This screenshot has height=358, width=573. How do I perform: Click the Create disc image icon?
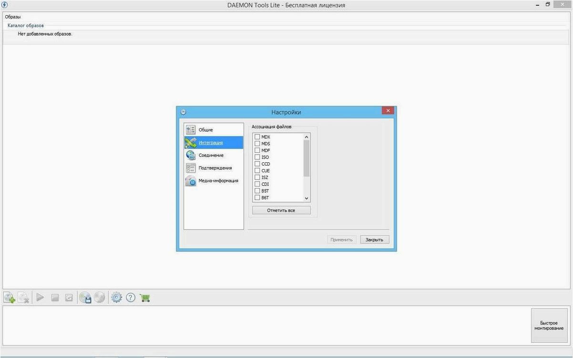pos(85,298)
